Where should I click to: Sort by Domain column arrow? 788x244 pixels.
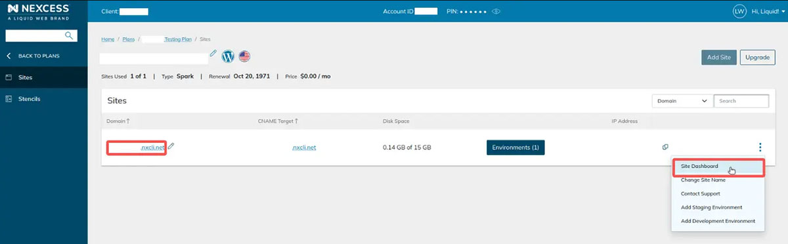(x=128, y=121)
